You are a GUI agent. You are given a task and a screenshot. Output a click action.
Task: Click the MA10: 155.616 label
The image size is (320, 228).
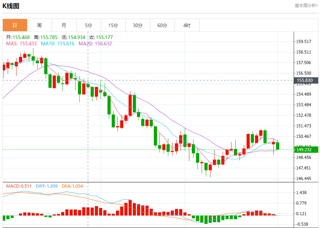pyautogui.click(x=58, y=44)
